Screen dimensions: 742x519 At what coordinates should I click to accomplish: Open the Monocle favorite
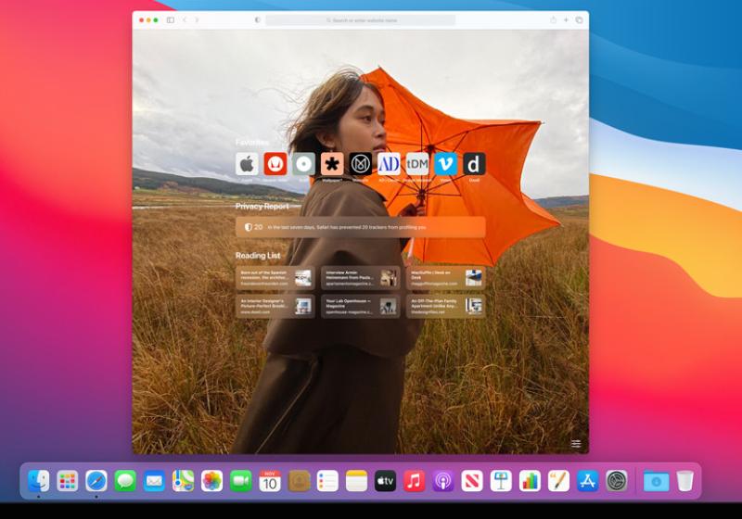coord(361,164)
